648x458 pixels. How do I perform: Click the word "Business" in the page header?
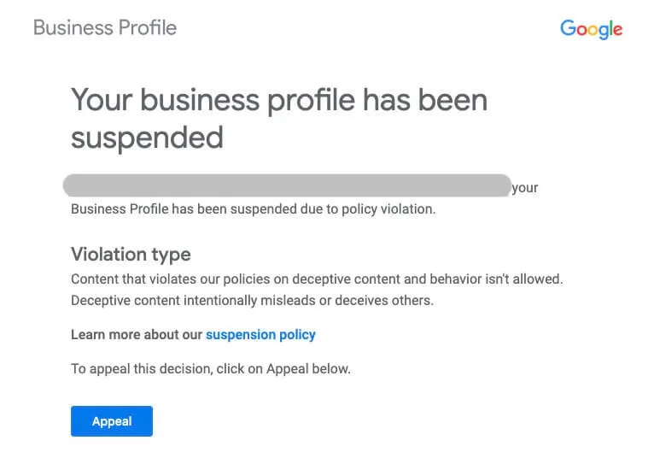point(68,27)
